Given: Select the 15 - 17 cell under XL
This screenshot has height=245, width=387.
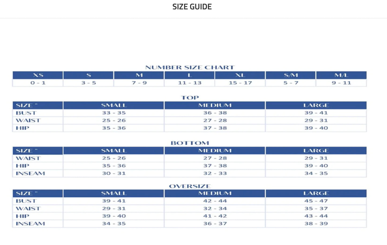Looking at the screenshot, I should click(x=240, y=83).
